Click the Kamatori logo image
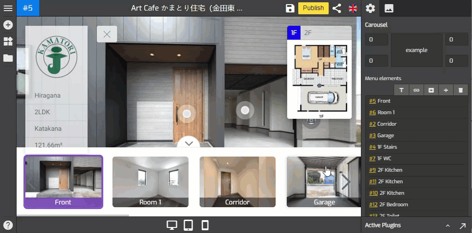The image size is (472, 233). (x=56, y=57)
